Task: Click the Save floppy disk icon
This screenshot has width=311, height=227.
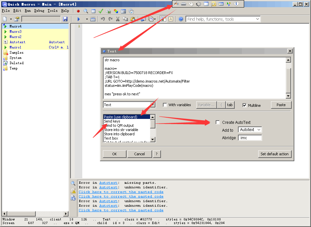Action: coord(65,19)
